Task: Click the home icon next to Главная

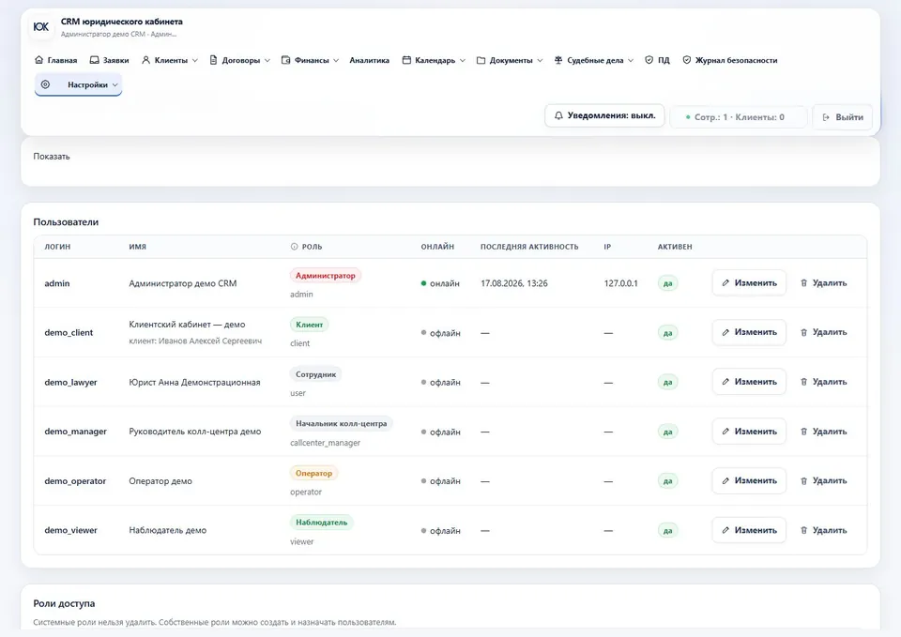Action: [x=39, y=60]
